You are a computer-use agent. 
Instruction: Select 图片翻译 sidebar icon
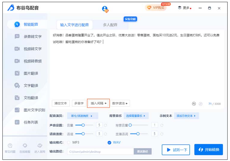tap(17, 73)
